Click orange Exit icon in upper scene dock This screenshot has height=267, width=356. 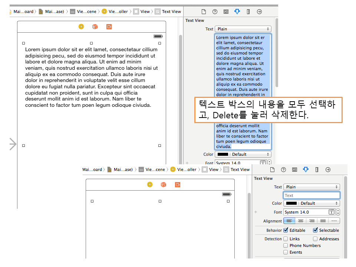click(x=109, y=27)
